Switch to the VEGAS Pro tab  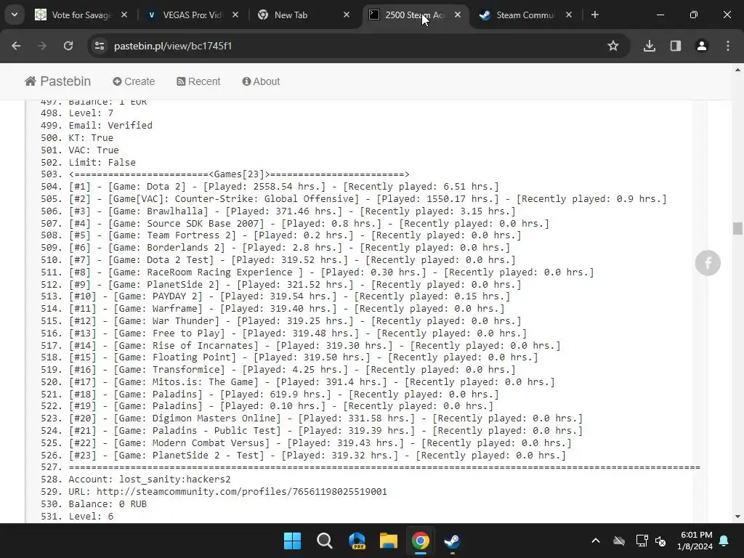click(192, 15)
